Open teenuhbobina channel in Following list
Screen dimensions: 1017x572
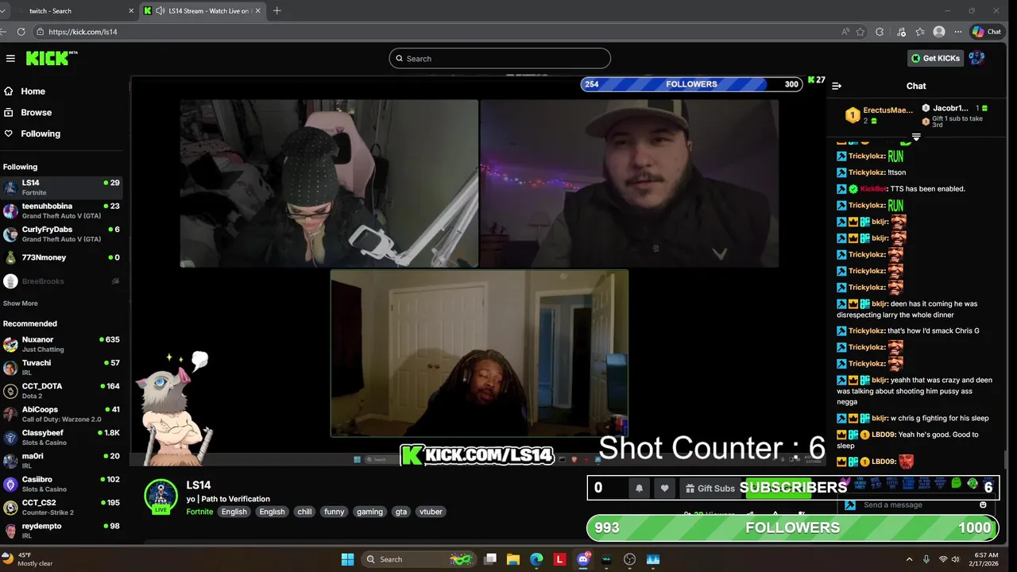tap(61, 211)
